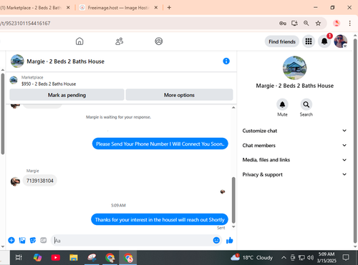358x265 pixels.
Task: Open the account profile picture menu
Action: click(341, 41)
